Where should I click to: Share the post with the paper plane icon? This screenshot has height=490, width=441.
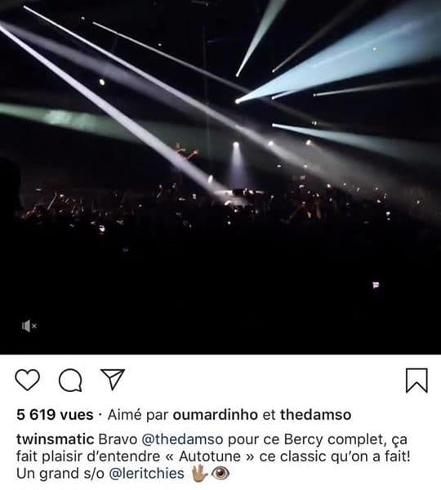tap(113, 380)
